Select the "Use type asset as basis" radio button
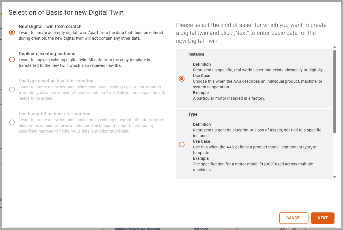Image resolution: width=343 pixels, height=230 pixels. coord(12,90)
